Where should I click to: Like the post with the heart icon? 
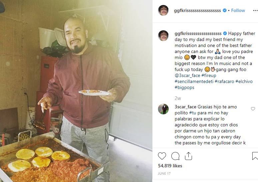[x=162, y=156]
